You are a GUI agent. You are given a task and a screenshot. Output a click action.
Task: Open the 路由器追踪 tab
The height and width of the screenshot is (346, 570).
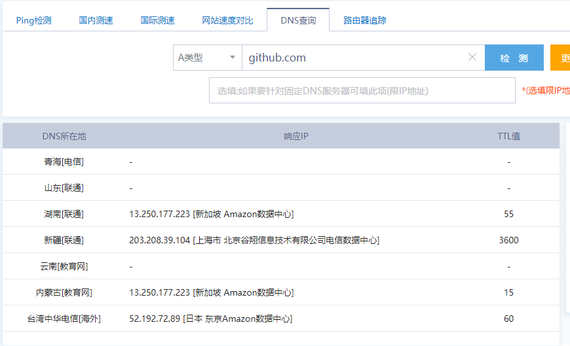pyautogui.click(x=365, y=20)
